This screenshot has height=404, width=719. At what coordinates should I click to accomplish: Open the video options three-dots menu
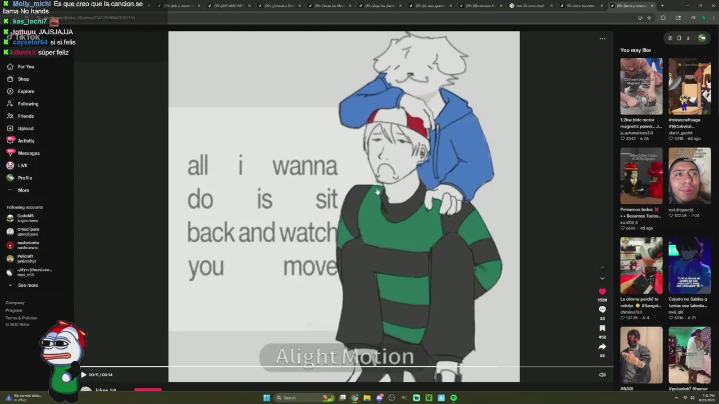tap(602, 39)
